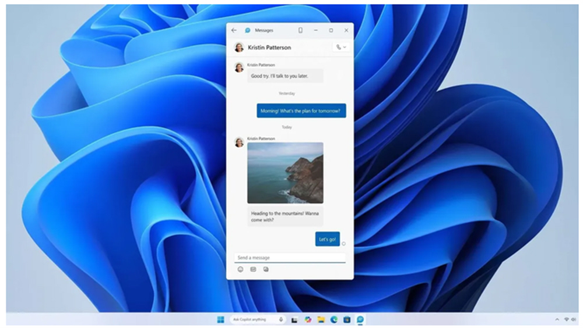Select the Let's go! sent message bubble
The height and width of the screenshot is (328, 583).
pyautogui.click(x=328, y=240)
